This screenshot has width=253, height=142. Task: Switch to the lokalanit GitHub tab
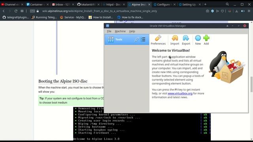(x=87, y=4)
